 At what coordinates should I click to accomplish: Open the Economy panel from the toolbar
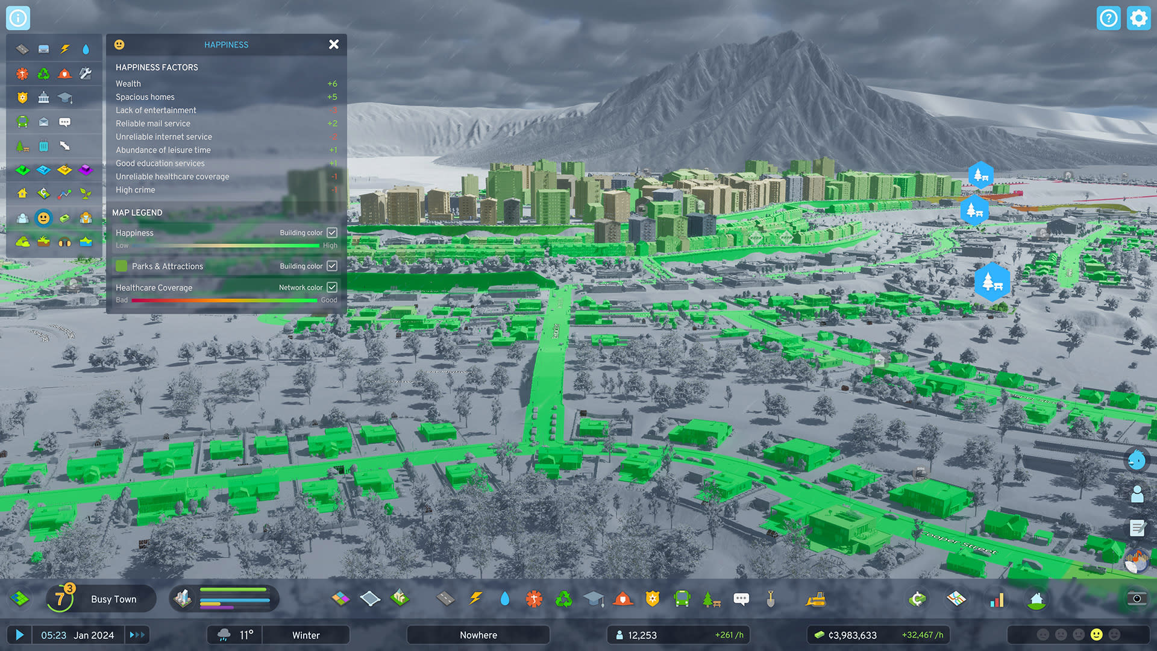(x=917, y=599)
